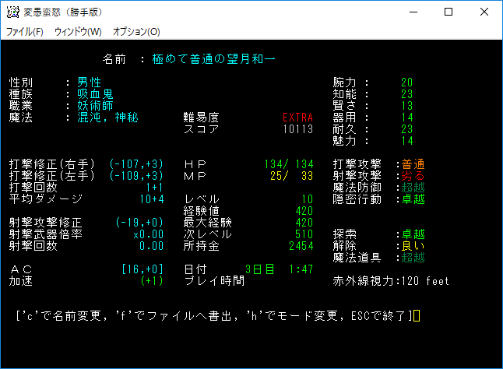503x369 pixels.
Task: Open the オプション(O) menu
Action: [x=136, y=32]
